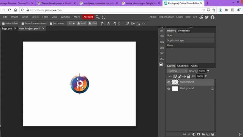243x137 pixels.
Task: Open Fill slider dropdown arrow
Action: coord(206,76)
